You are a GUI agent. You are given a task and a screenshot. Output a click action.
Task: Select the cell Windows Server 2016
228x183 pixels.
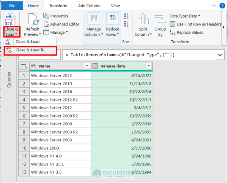pyautogui.click(x=60, y=92)
